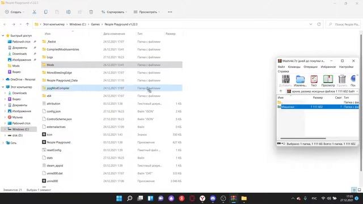Screen dimensions: 363x204
Task: Select the Машинки folder in WinRAR
Action: click(x=318, y=107)
